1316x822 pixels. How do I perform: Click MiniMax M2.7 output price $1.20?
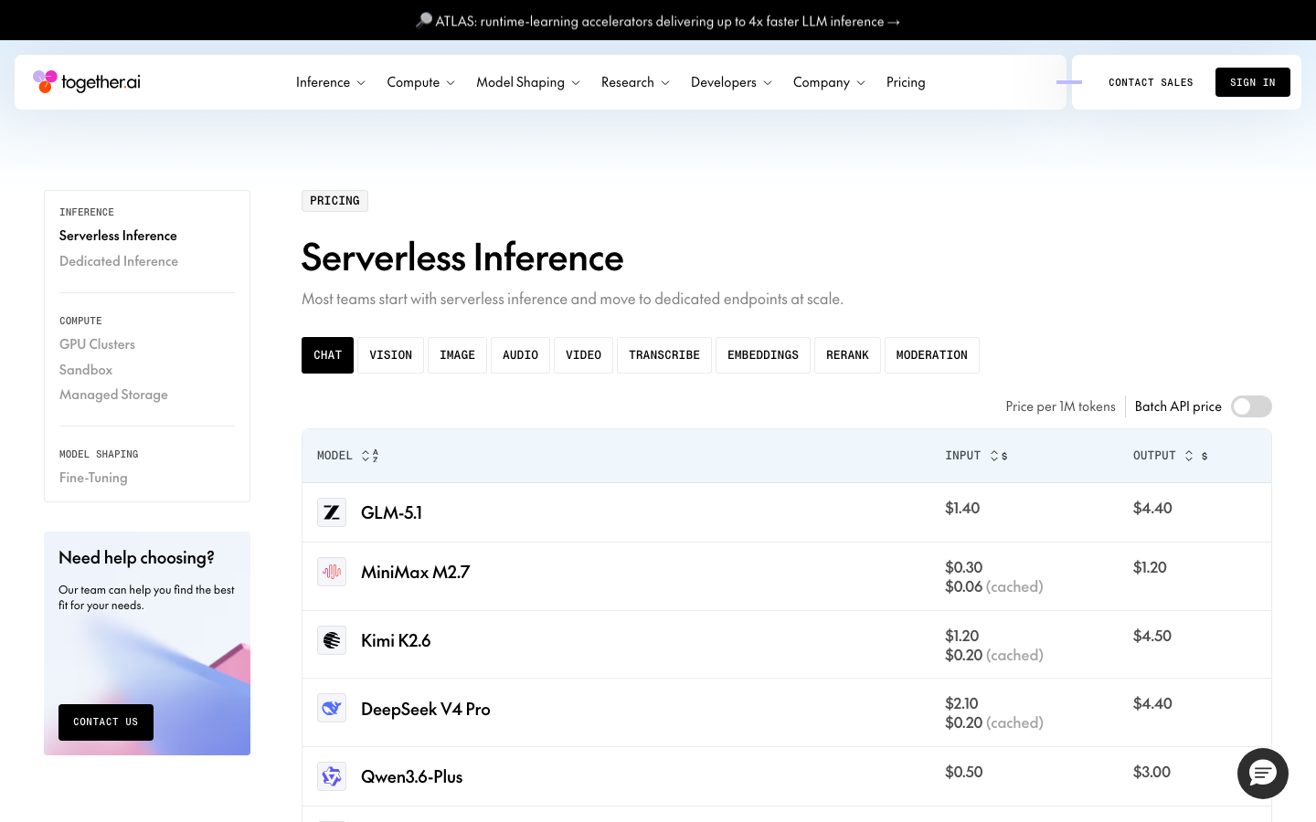coord(1150,567)
